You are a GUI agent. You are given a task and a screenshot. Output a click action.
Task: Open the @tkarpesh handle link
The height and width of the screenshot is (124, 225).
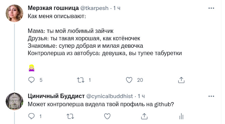[x=94, y=8]
